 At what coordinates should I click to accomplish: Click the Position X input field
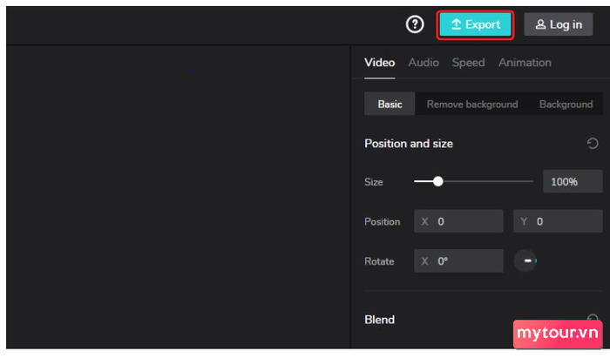(458, 221)
